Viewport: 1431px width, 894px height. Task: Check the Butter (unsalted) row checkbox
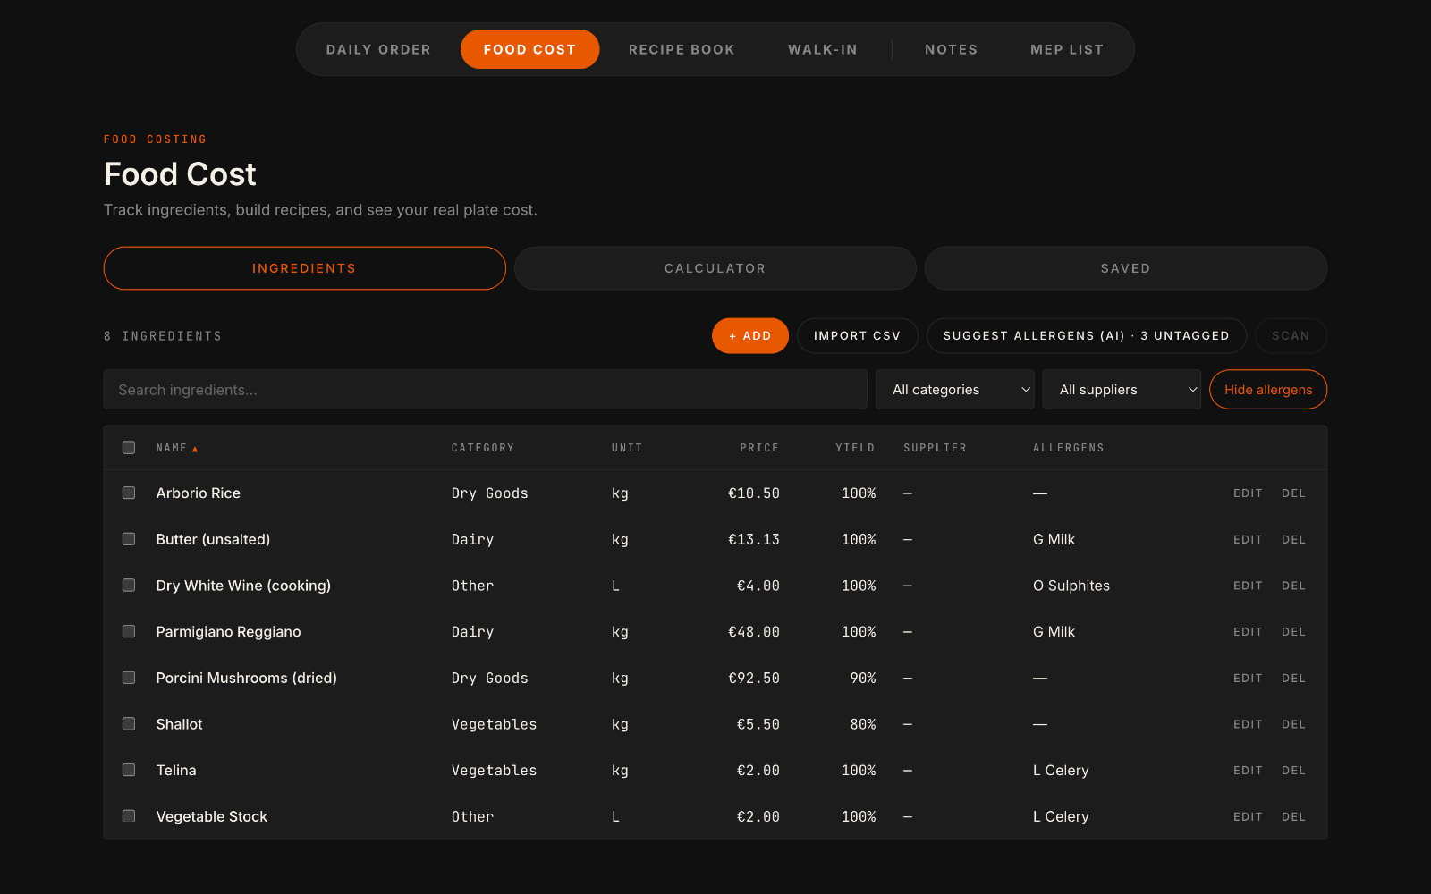point(129,539)
